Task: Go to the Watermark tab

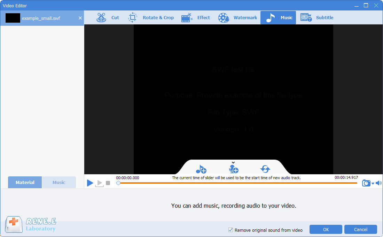Action: (x=237, y=17)
